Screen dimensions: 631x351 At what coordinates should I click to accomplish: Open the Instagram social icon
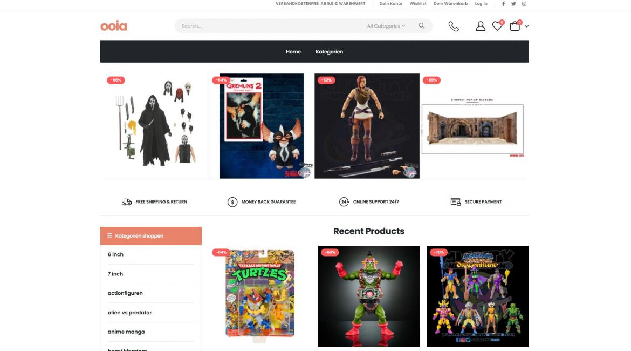click(524, 4)
